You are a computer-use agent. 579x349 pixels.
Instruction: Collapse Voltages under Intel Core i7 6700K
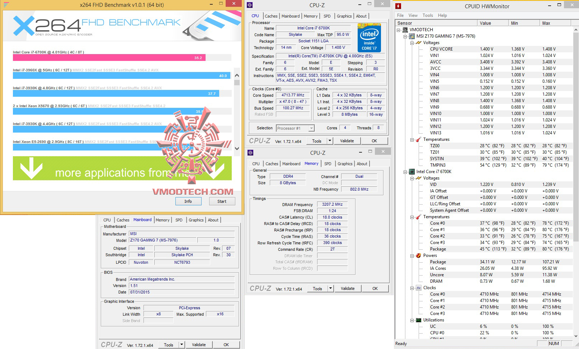(412, 178)
